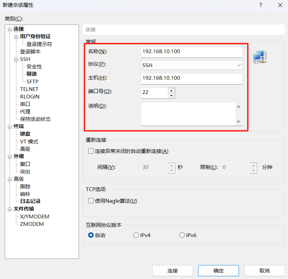
Task: Click the up arrow to increase port number
Action: pos(172,91)
